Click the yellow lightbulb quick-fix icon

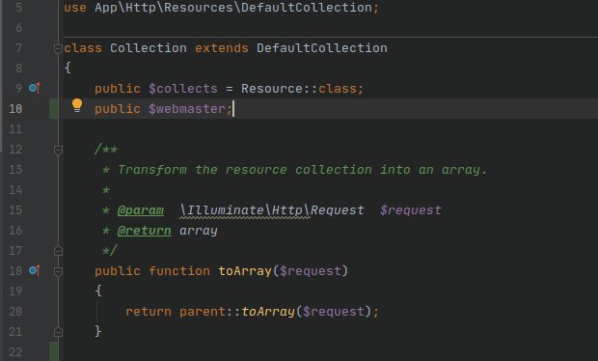(77, 105)
